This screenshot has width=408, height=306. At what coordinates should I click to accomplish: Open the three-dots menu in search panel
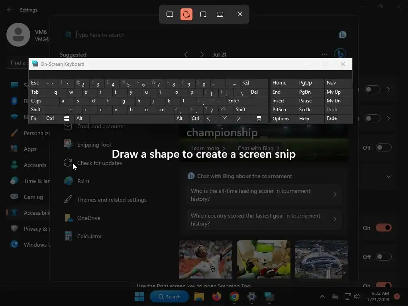click(x=324, y=54)
